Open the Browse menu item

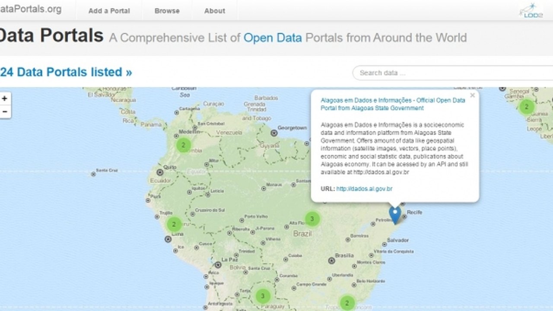167,11
